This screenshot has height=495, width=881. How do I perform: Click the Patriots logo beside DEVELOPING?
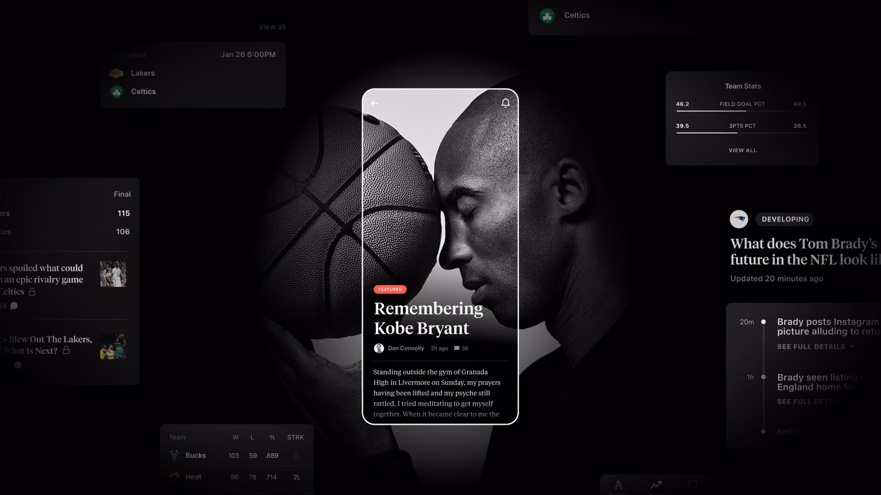pos(739,219)
